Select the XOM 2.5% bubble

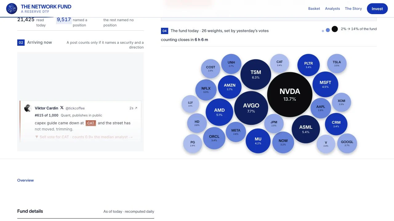(341, 102)
